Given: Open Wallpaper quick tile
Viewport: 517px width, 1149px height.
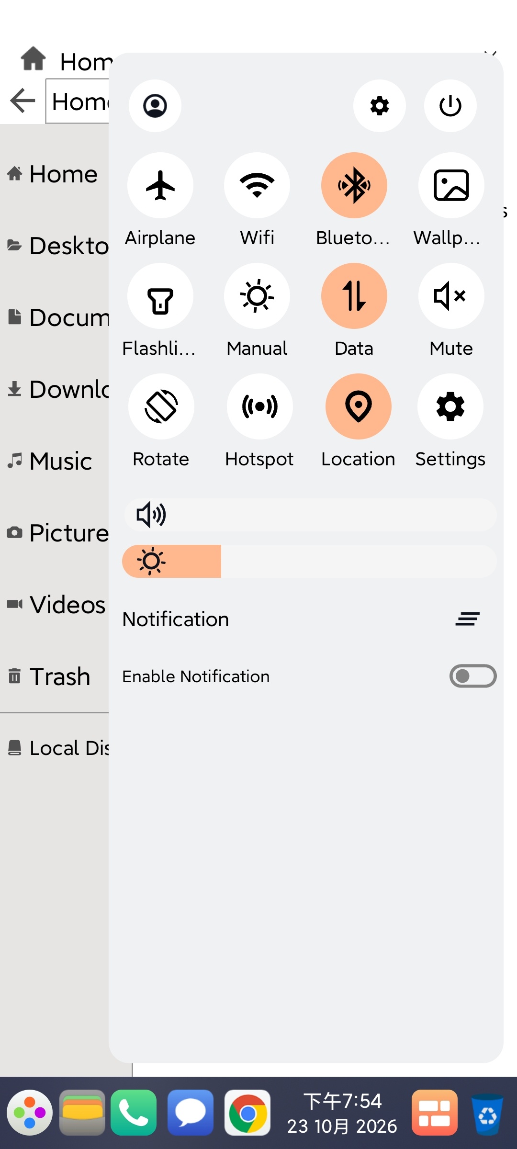Looking at the screenshot, I should coord(451,185).
